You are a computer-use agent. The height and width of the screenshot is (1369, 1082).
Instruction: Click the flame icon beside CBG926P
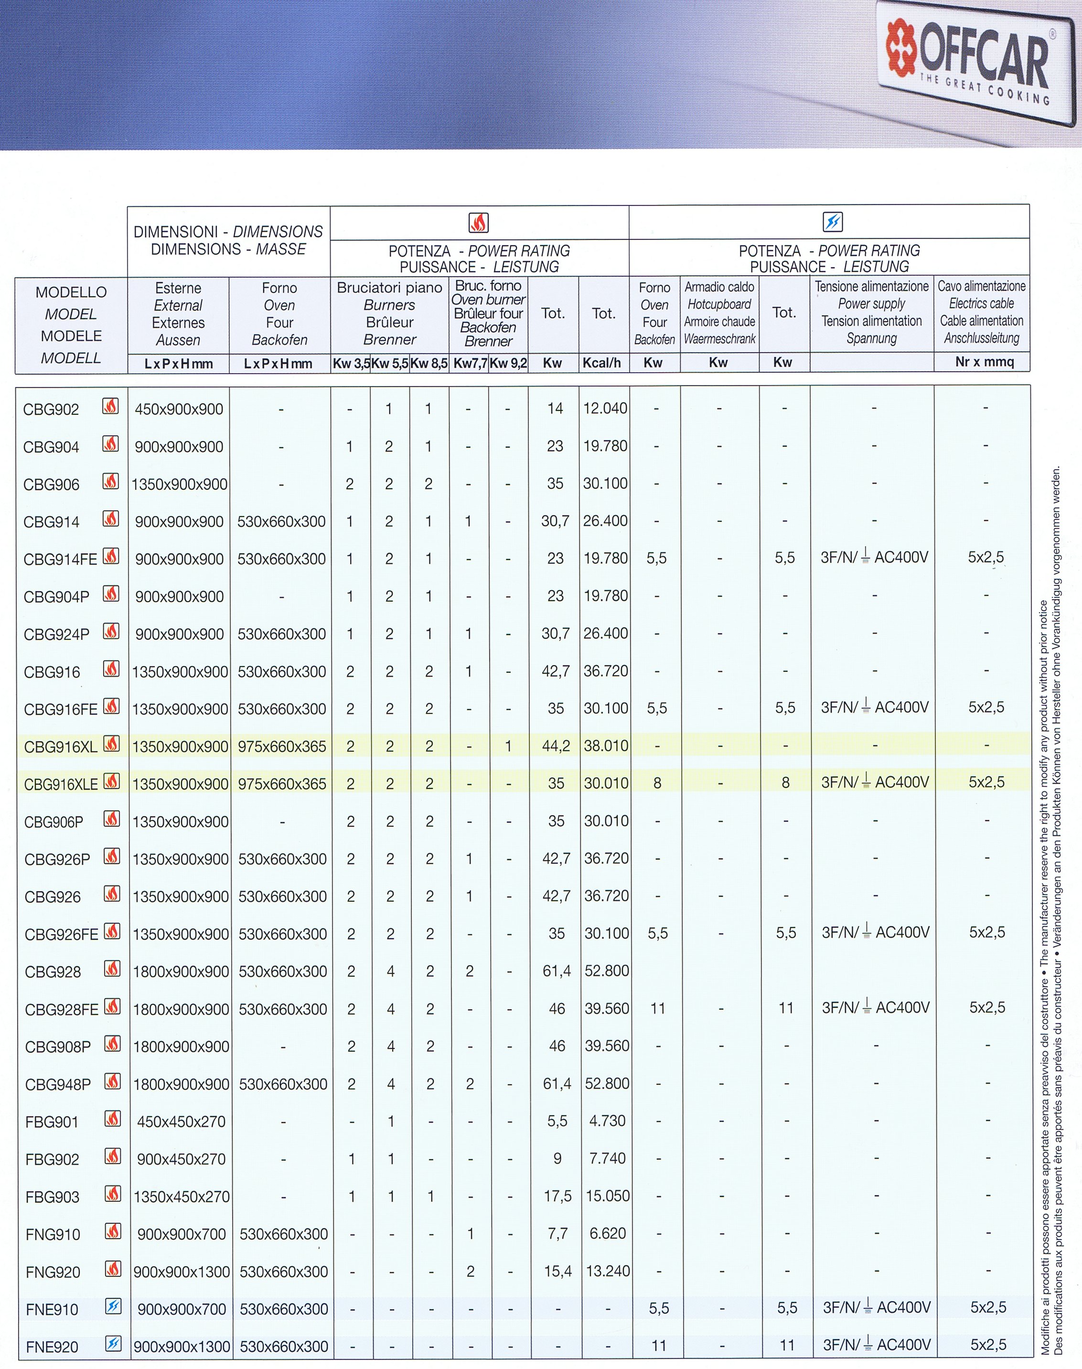tap(111, 856)
